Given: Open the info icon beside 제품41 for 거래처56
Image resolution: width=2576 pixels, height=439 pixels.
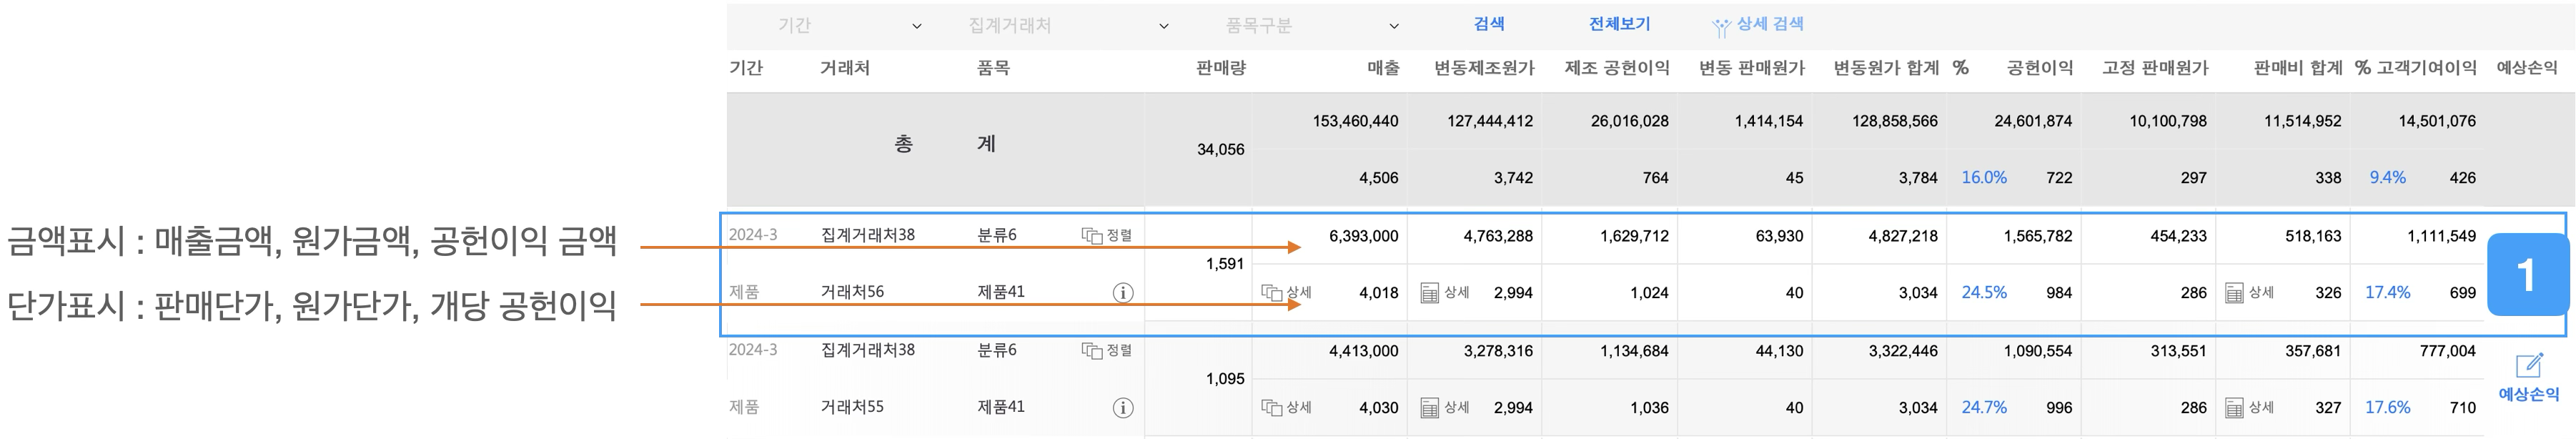Looking at the screenshot, I should pos(1123,293).
